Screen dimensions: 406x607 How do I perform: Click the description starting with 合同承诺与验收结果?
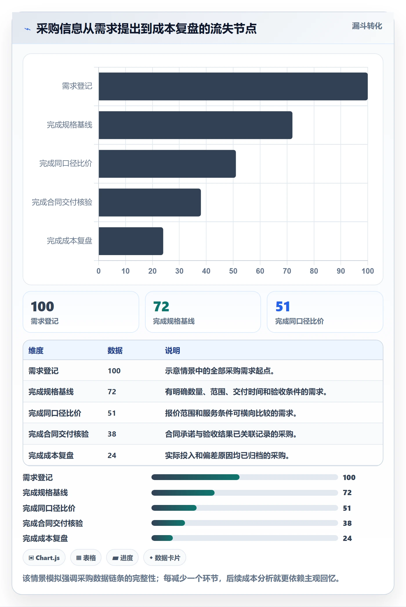[231, 434]
